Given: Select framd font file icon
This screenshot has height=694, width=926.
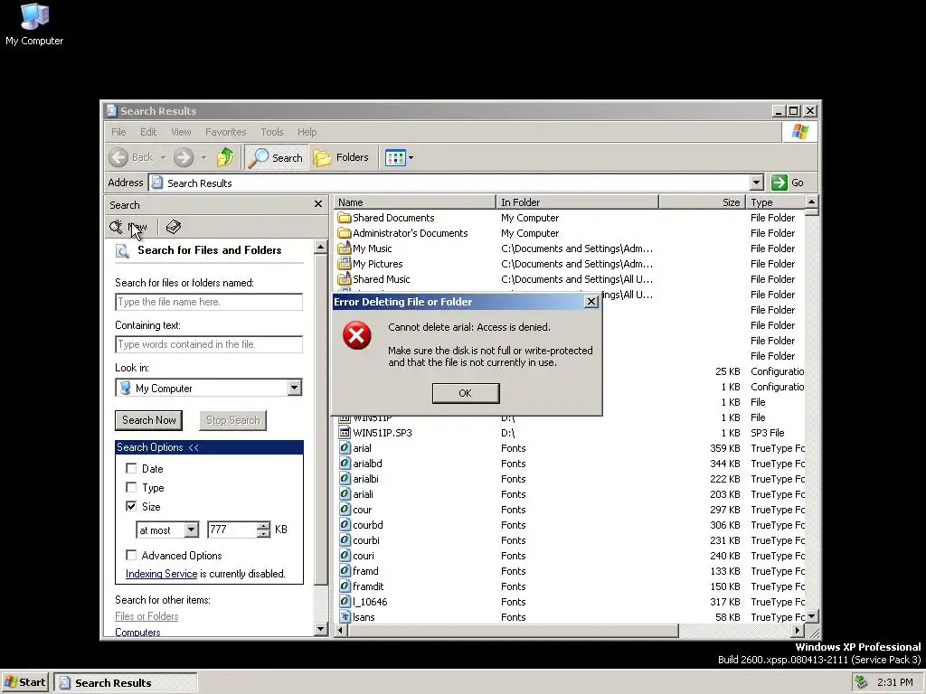Looking at the screenshot, I should 345,571.
